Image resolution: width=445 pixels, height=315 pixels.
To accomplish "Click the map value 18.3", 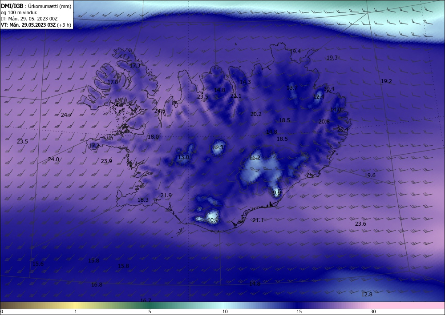I will click(143, 200).
